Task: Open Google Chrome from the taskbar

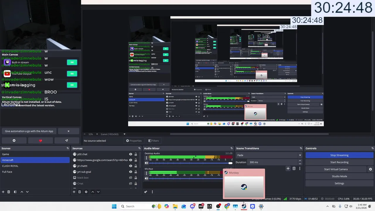Action: (227, 206)
